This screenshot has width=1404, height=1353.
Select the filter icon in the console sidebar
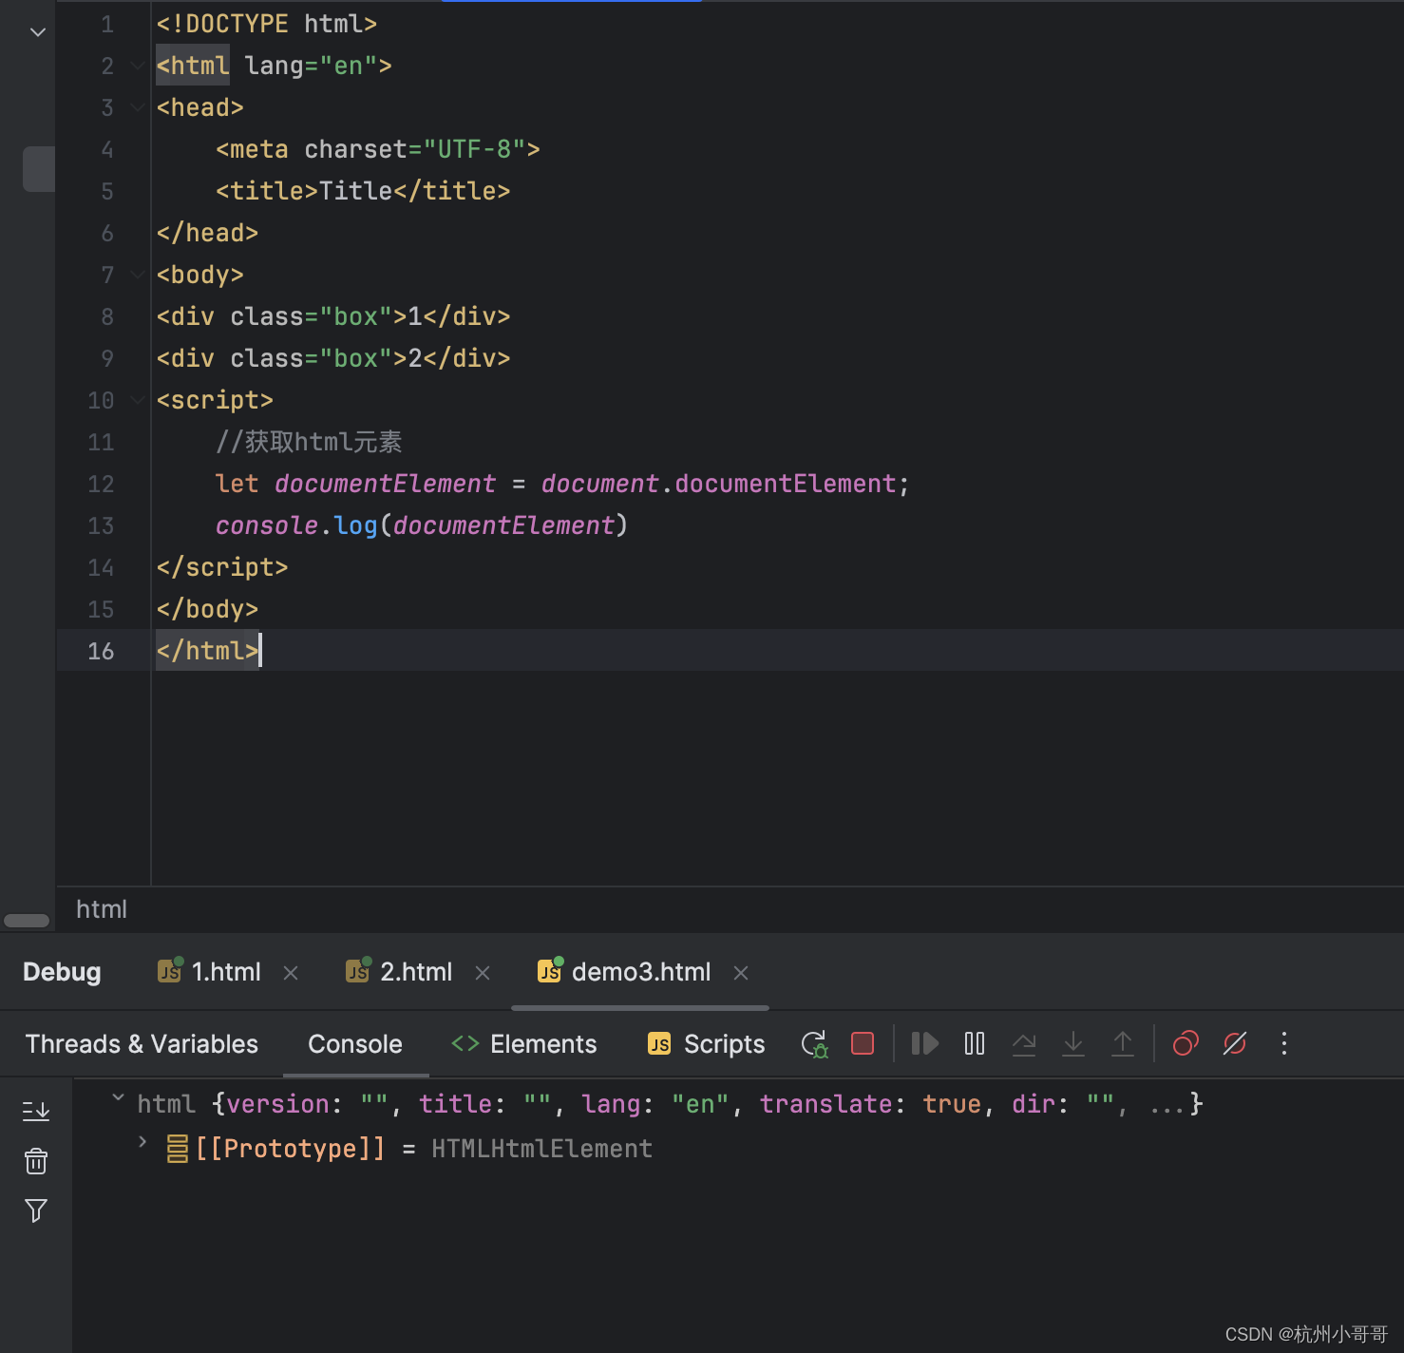[36, 1211]
